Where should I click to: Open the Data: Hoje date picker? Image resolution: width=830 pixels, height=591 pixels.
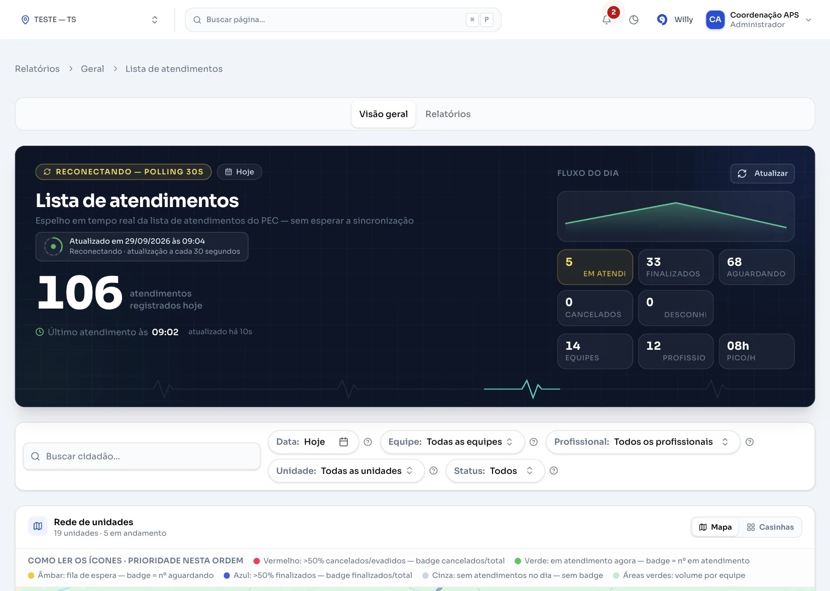313,442
